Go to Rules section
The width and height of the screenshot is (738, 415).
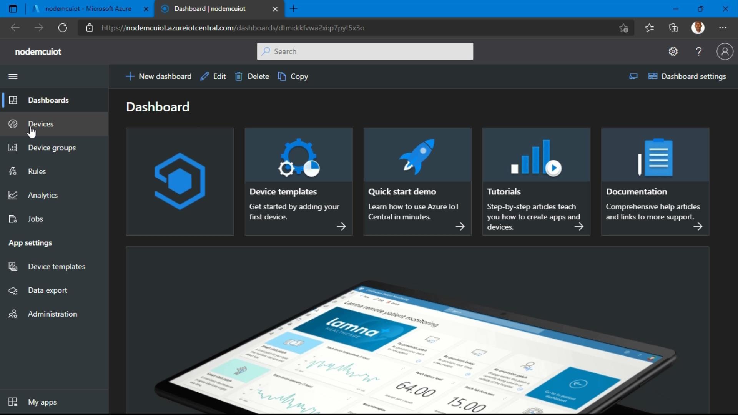click(37, 171)
